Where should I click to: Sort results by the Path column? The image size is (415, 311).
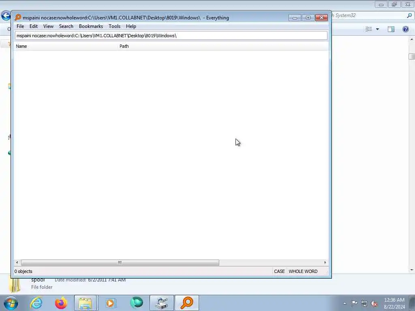click(223, 46)
